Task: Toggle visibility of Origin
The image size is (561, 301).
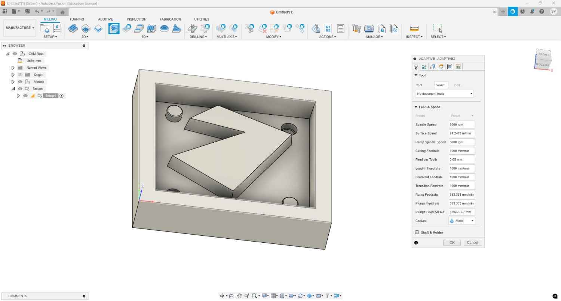Action: [x=20, y=75]
